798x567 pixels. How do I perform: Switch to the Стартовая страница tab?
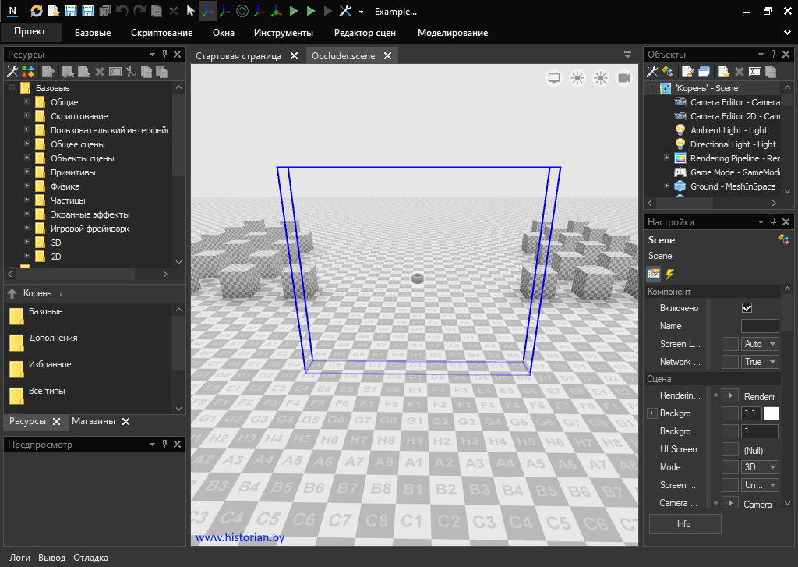(x=238, y=56)
